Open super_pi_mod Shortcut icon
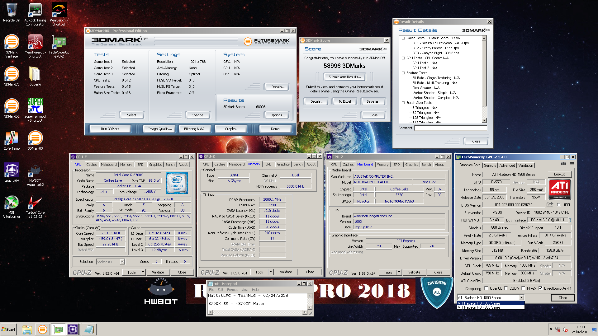 (x=35, y=110)
